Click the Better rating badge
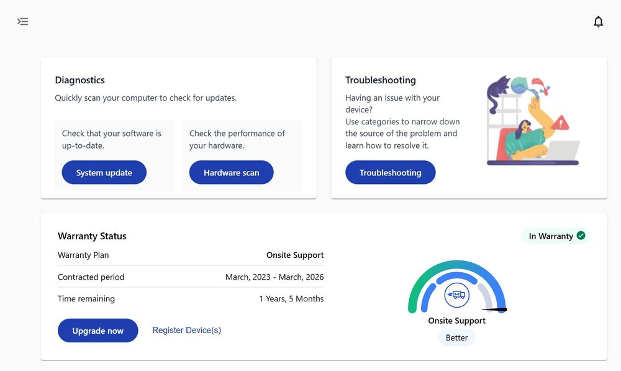 tap(457, 338)
